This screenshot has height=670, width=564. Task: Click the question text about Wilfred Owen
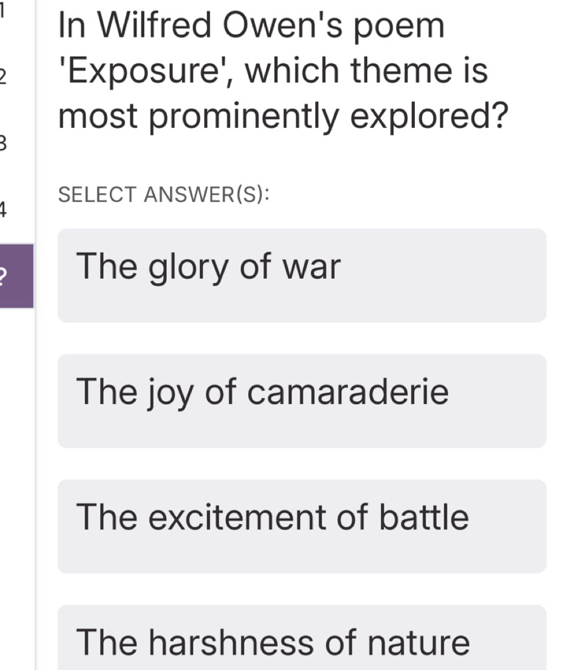point(283,70)
